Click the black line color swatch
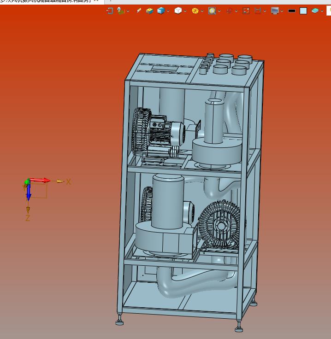Viewport: 331px width, 339px height. 292,11
